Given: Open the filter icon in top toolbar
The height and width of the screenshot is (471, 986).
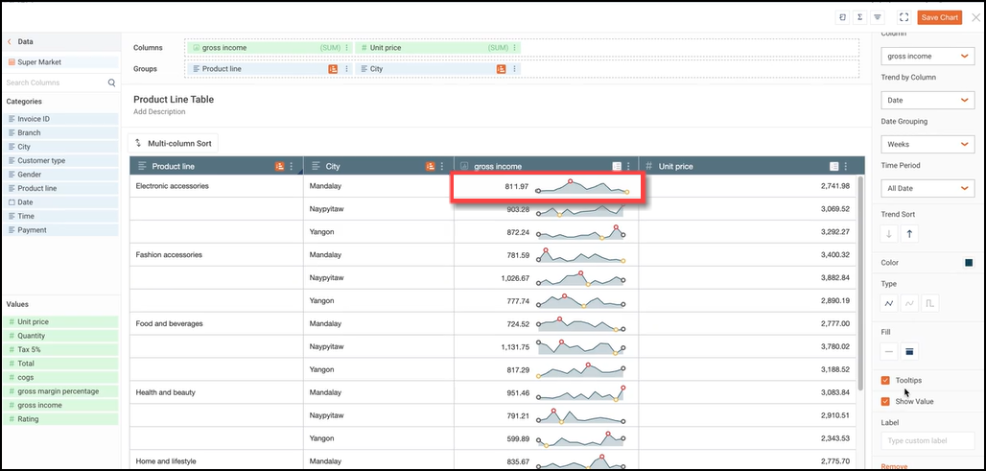Looking at the screenshot, I should click(x=877, y=17).
